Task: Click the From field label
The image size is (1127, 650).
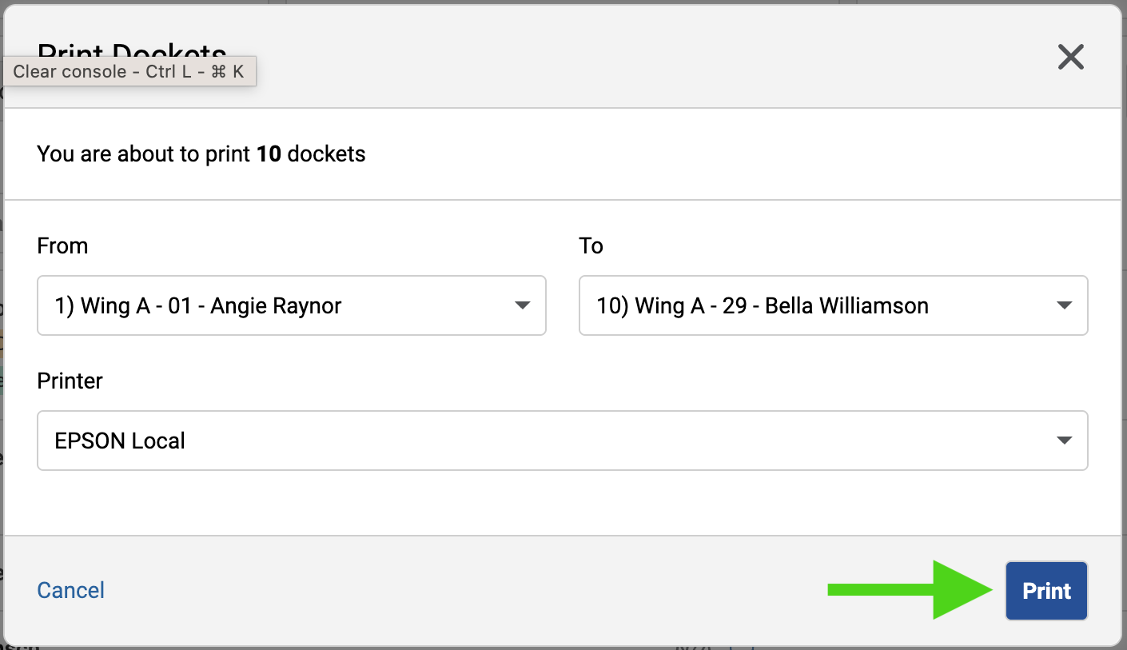Action: [x=62, y=245]
